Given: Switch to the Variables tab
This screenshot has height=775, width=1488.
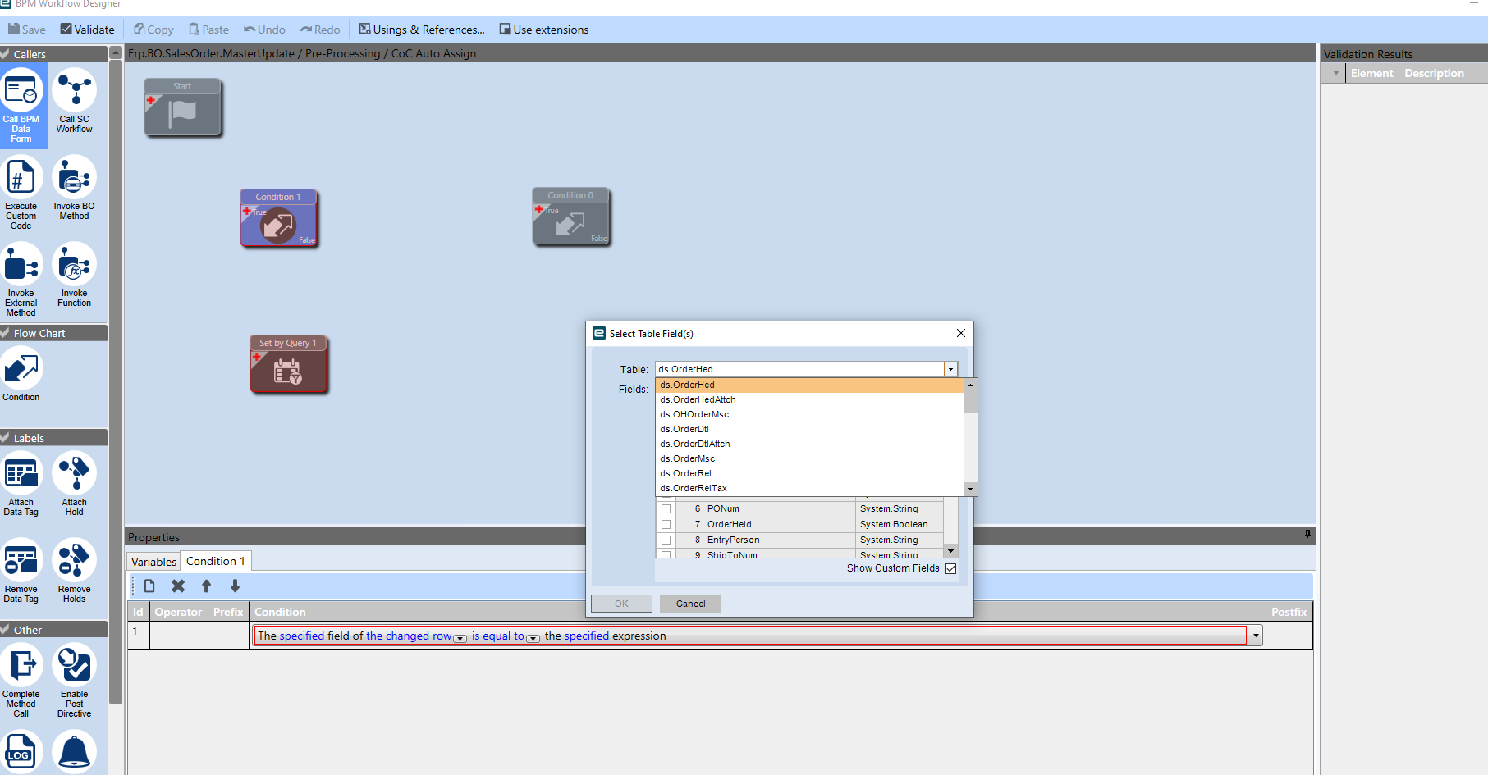Looking at the screenshot, I should click(x=153, y=562).
